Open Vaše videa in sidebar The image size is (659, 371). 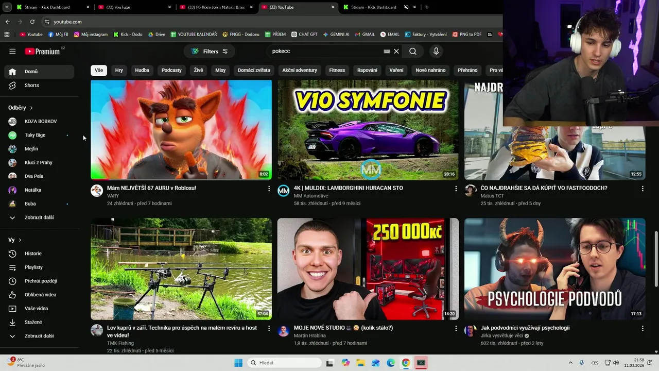(40, 308)
